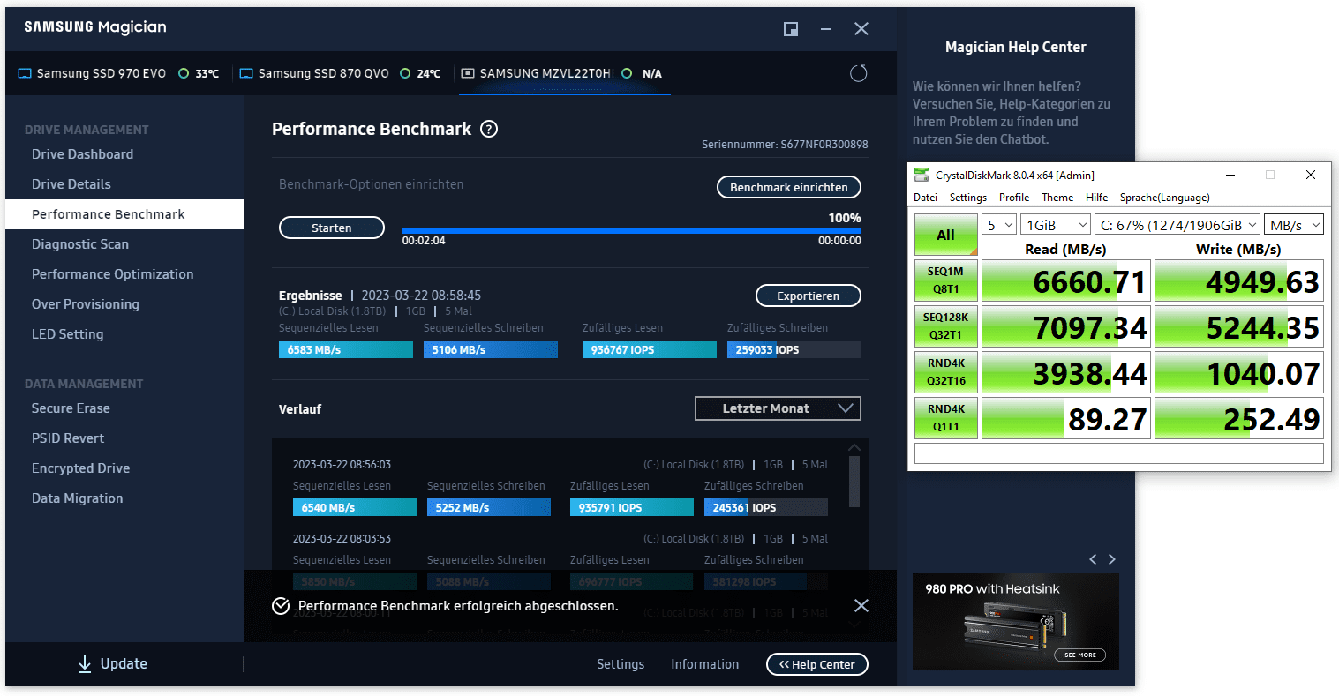
Task: Open the Profile menu in CrystalDiskMark
Action: pos(1014,198)
